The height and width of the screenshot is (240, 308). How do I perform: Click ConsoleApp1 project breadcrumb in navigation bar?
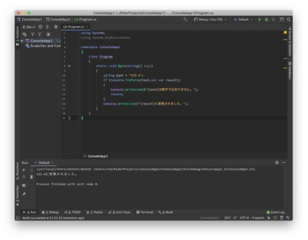[59, 20]
